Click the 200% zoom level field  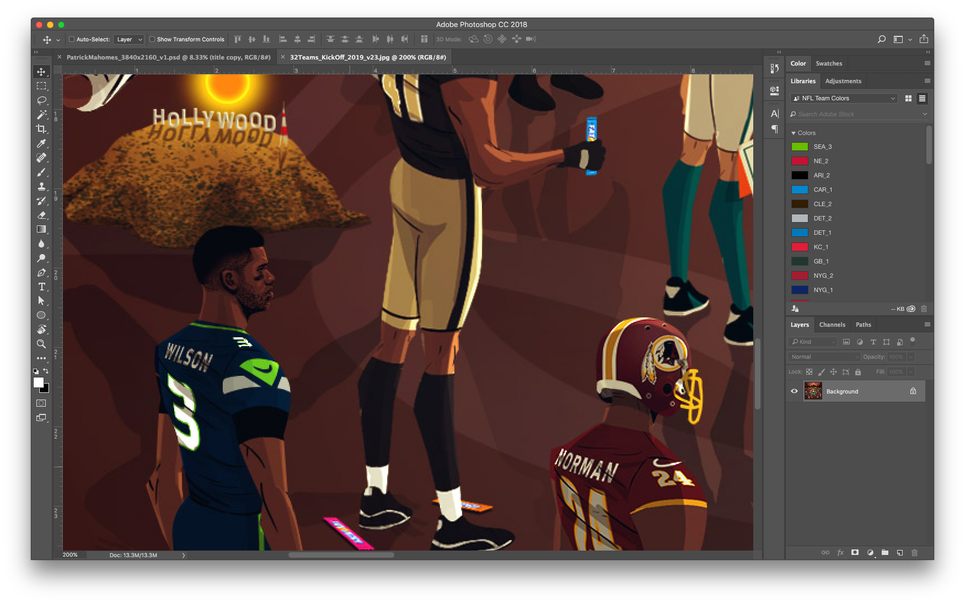(70, 555)
